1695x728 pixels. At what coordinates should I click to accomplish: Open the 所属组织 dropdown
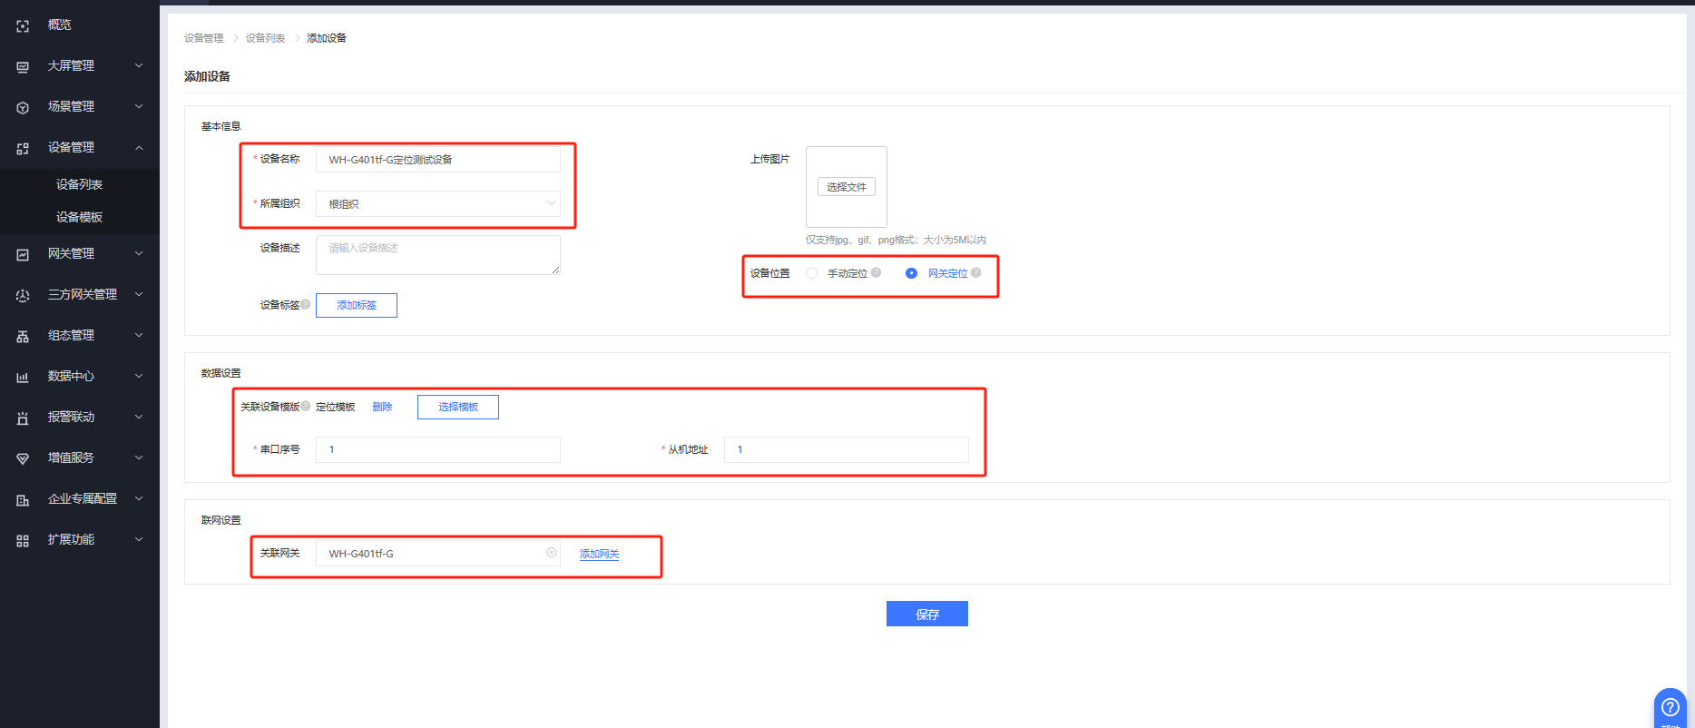coord(438,203)
